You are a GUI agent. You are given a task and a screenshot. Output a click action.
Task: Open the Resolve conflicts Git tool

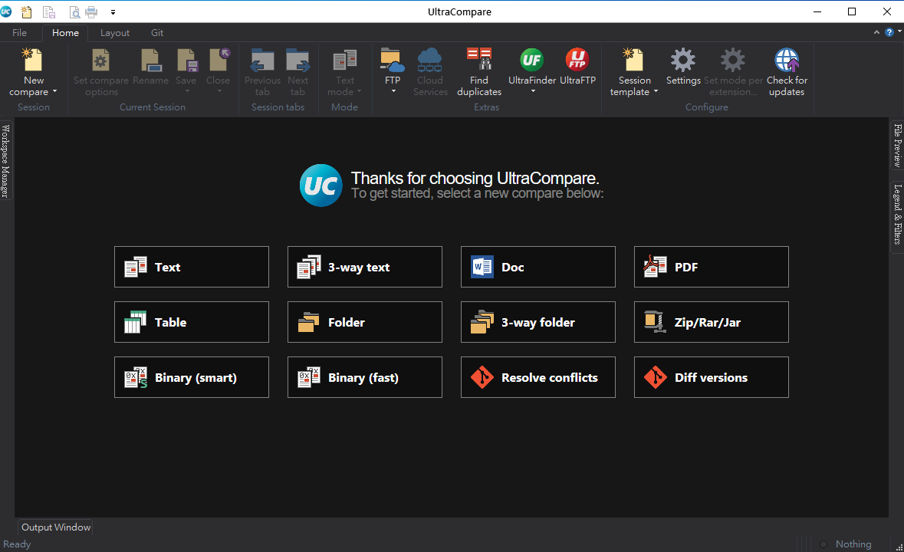coord(537,377)
